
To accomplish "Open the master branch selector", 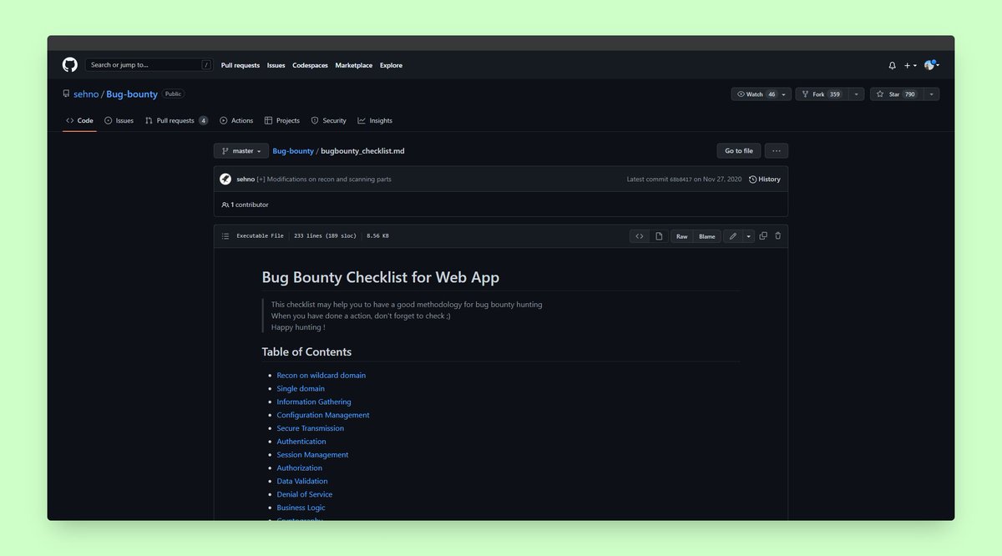I will tap(241, 151).
